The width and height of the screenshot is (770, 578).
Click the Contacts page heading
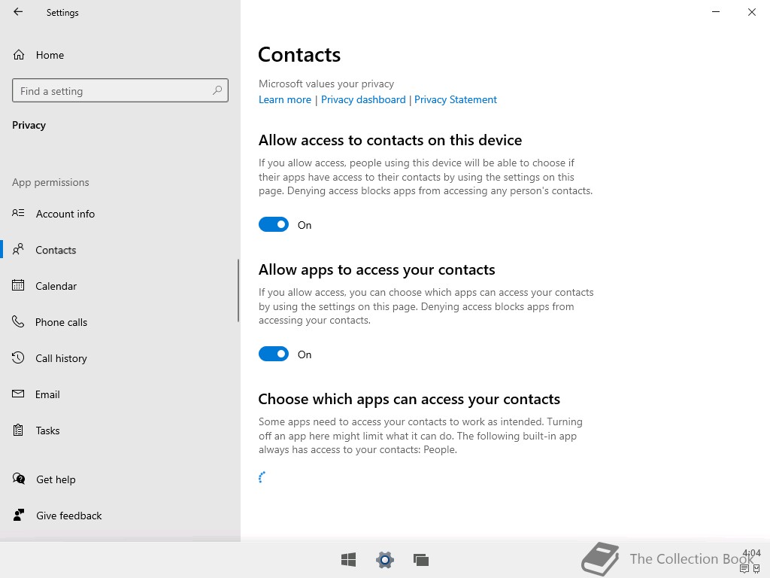299,54
